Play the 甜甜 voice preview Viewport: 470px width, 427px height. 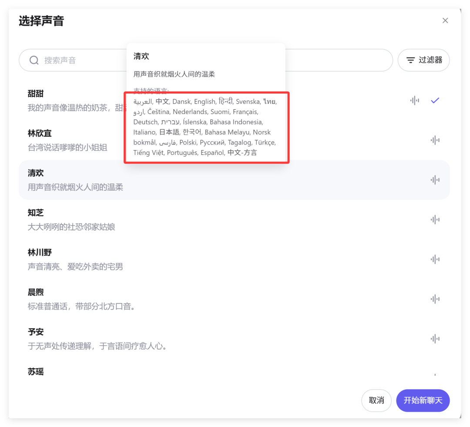pyautogui.click(x=414, y=101)
